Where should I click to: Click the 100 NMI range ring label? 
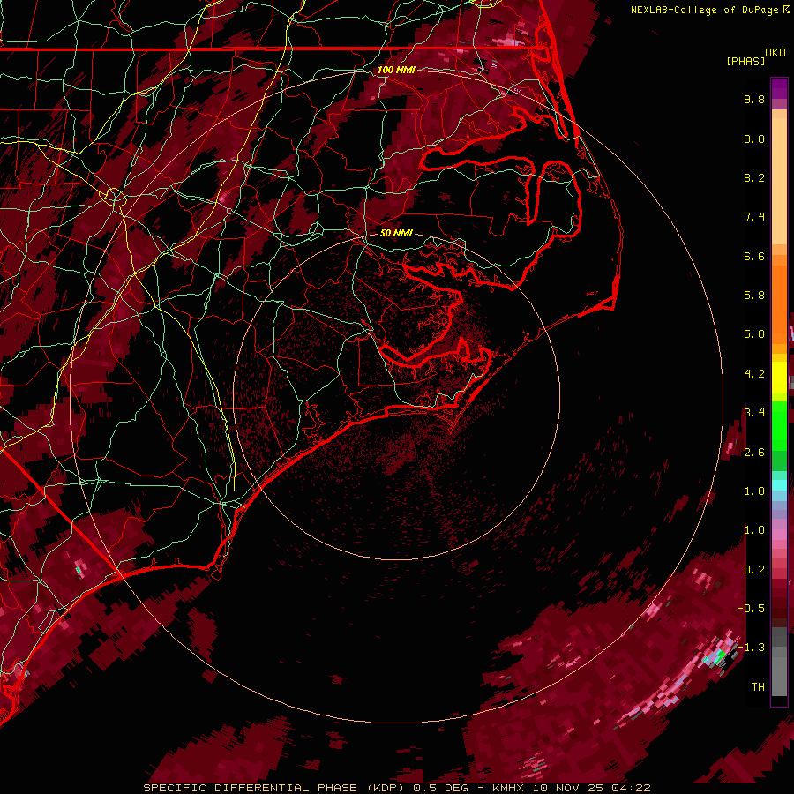396,70
